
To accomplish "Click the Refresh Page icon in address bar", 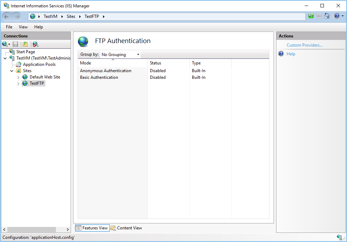I will point(311,16).
